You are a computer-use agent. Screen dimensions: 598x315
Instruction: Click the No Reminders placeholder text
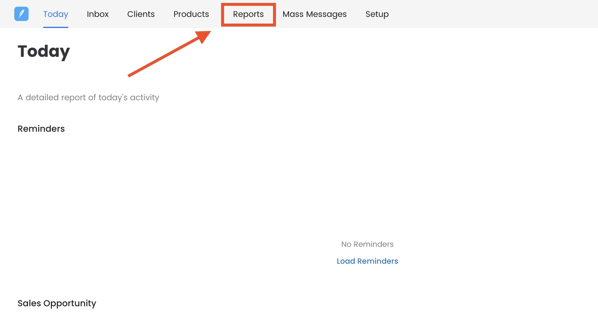point(367,244)
